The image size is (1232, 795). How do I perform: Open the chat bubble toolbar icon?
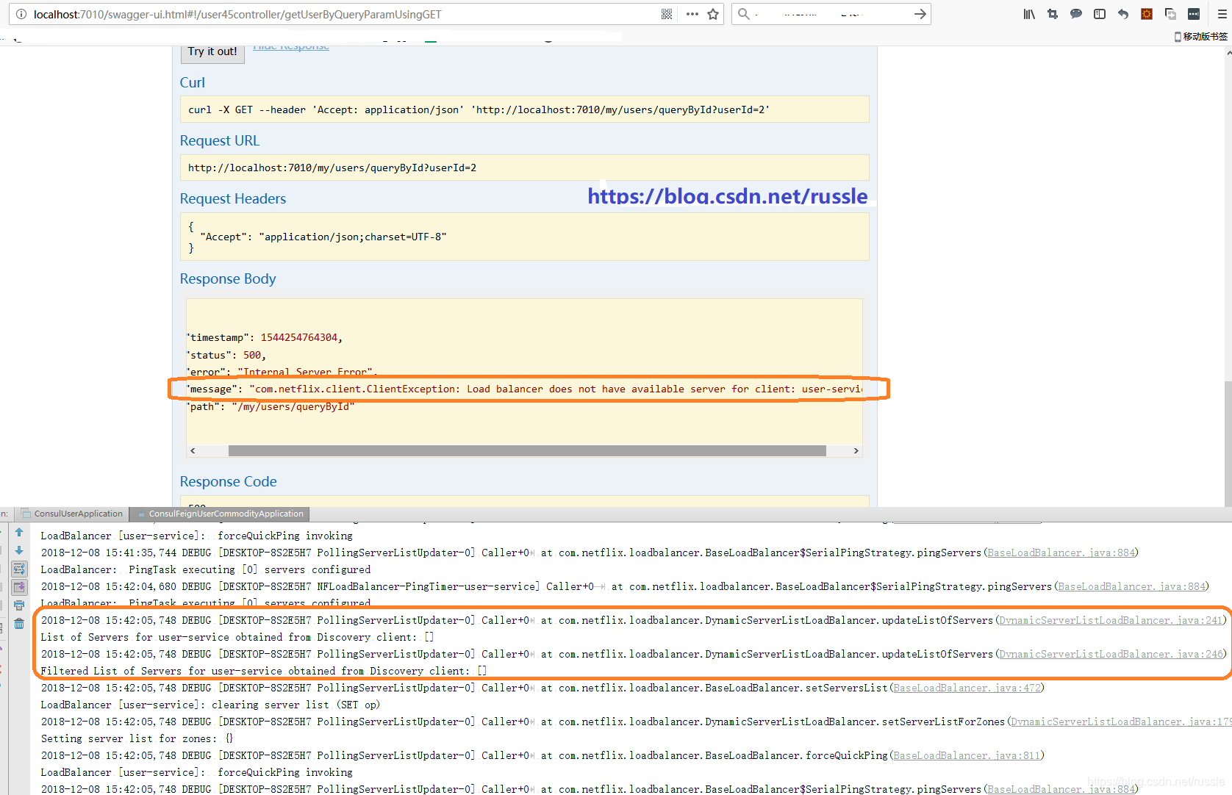point(1076,14)
